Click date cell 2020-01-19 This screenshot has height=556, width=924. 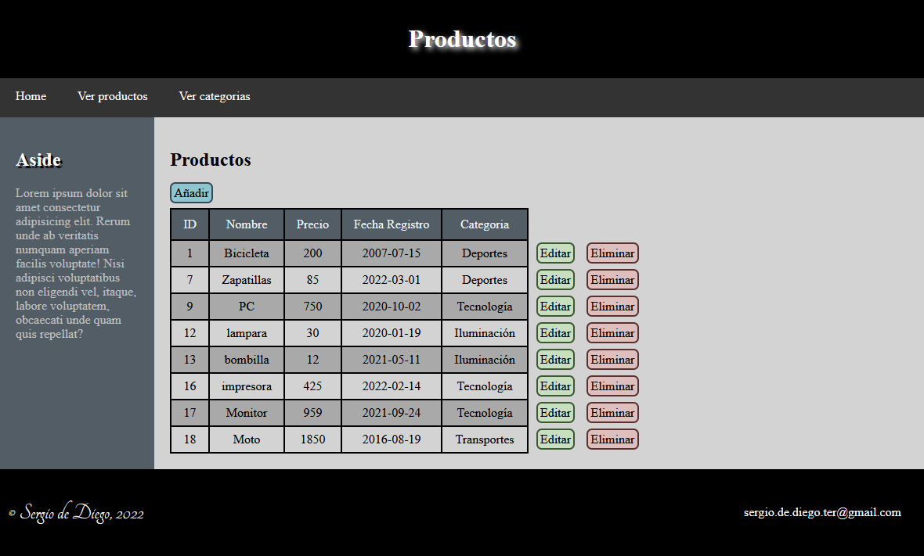tap(392, 333)
